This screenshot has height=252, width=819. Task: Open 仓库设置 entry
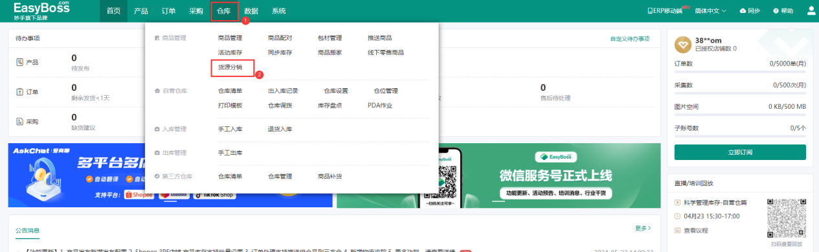coord(335,91)
